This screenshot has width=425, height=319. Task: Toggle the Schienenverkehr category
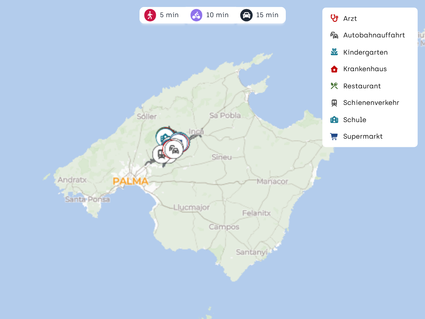371,103
